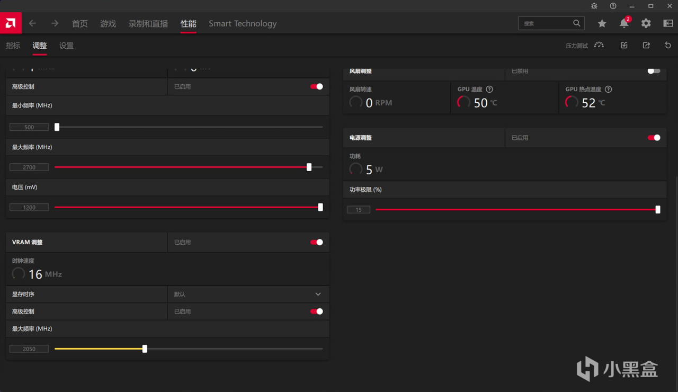The image size is (678, 392).
Task: Select the 指标 sub-tab
Action: (13, 46)
